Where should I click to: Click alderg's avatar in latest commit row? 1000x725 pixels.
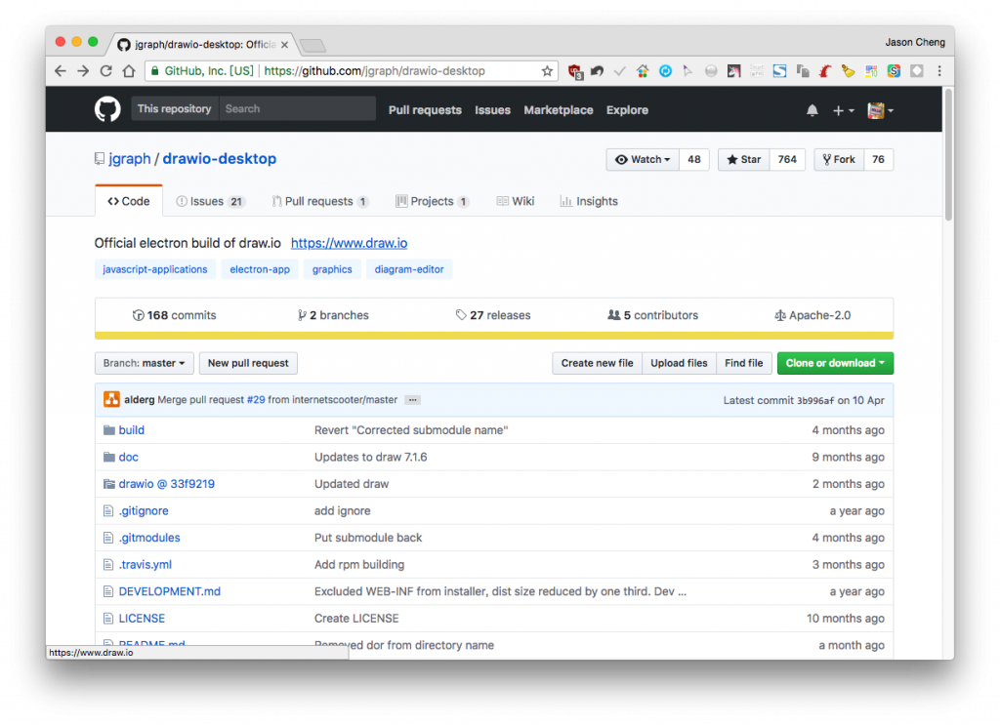(x=111, y=399)
